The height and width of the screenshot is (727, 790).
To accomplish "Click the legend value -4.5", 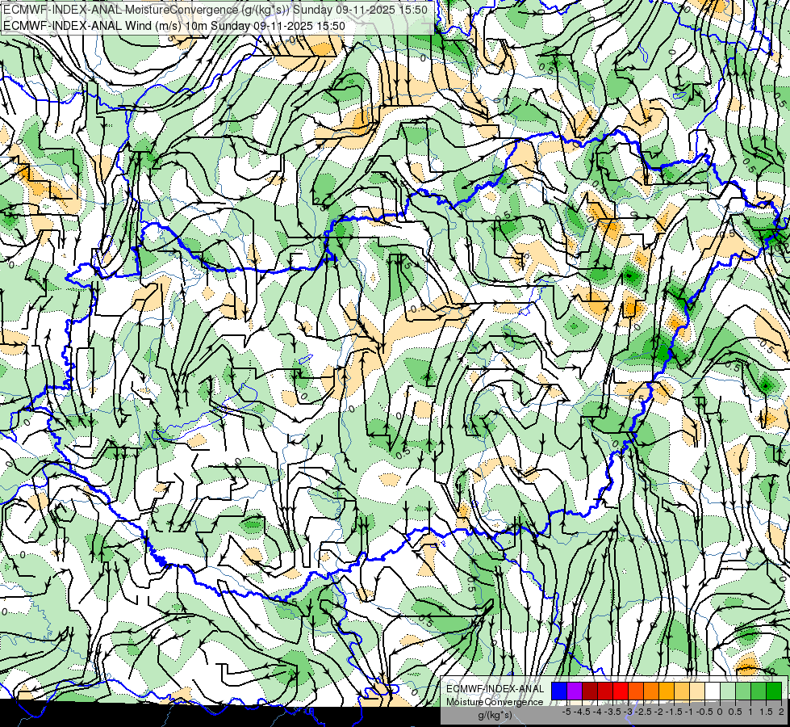I will pyautogui.click(x=582, y=712).
